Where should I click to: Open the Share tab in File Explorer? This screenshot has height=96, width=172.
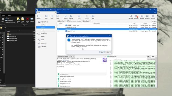point(3,15)
